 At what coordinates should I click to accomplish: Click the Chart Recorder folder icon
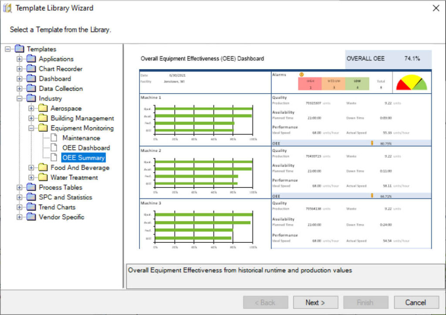pyautogui.click(x=31, y=69)
